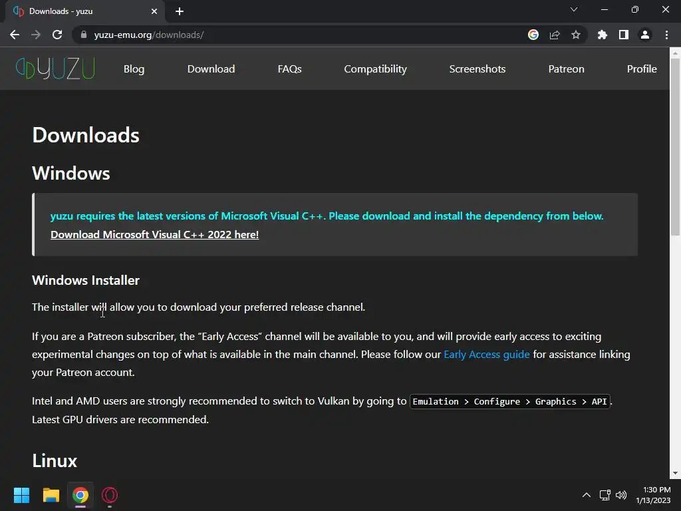Go to FAQs in navigation
This screenshot has width=681, height=511.
[290, 69]
